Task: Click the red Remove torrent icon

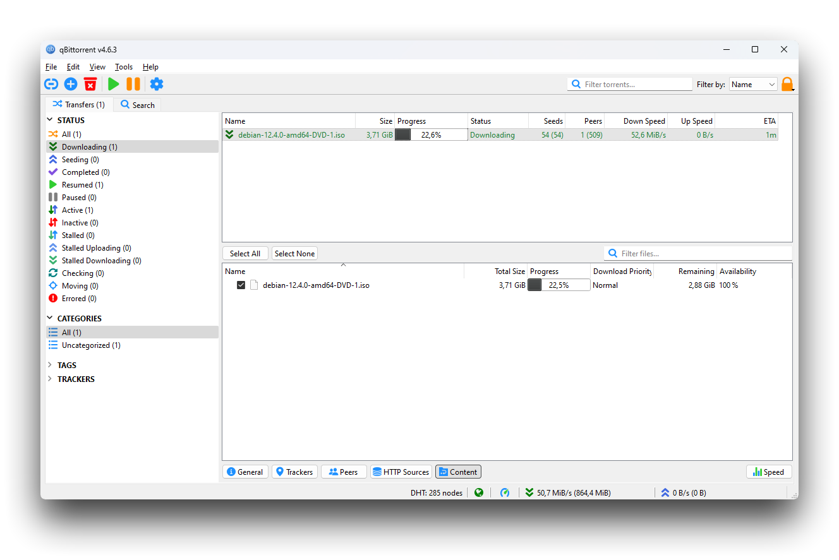Action: point(90,84)
